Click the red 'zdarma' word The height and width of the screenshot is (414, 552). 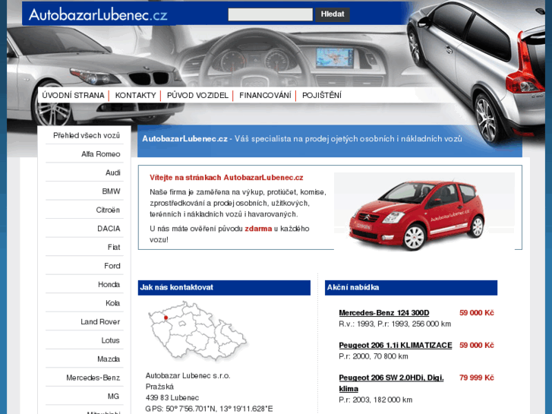tap(258, 229)
